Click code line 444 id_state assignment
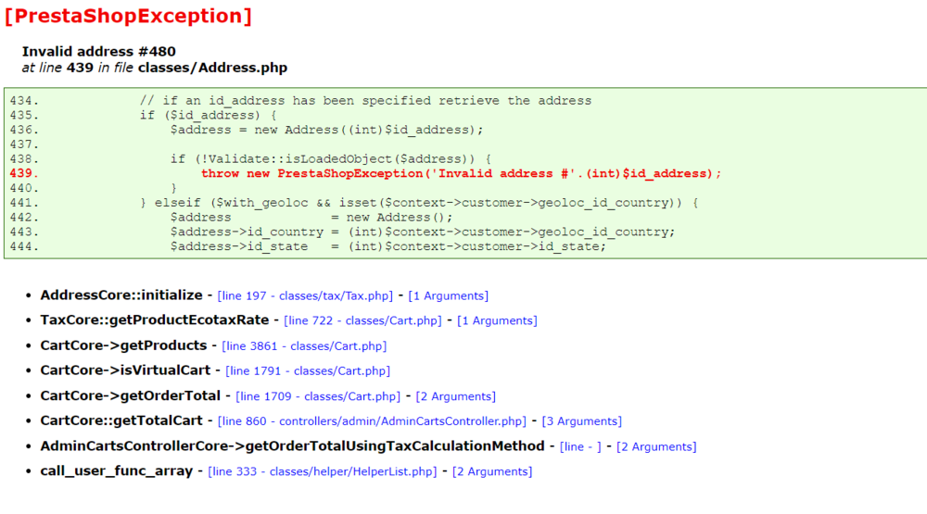This screenshot has height=514, width=927. [x=388, y=246]
